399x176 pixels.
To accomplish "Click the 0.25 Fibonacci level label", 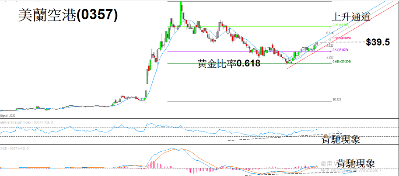I will pos(338,26).
